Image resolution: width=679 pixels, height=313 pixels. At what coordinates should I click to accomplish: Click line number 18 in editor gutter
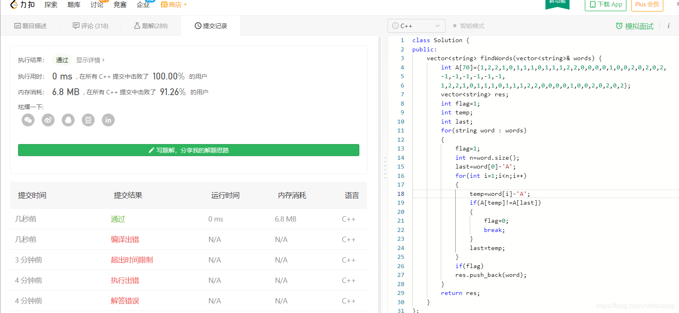coord(401,194)
